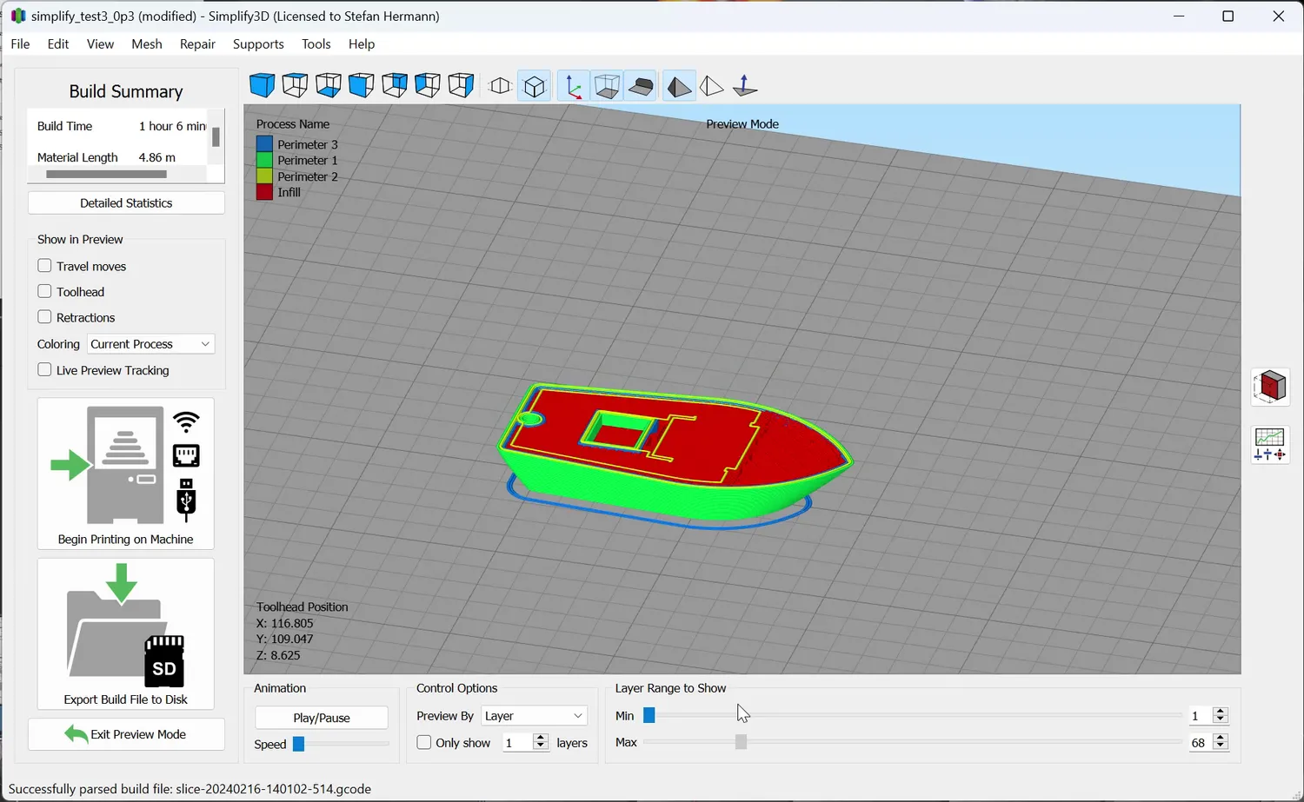
Task: Click the animation Speed slider handle
Action: coord(299,744)
